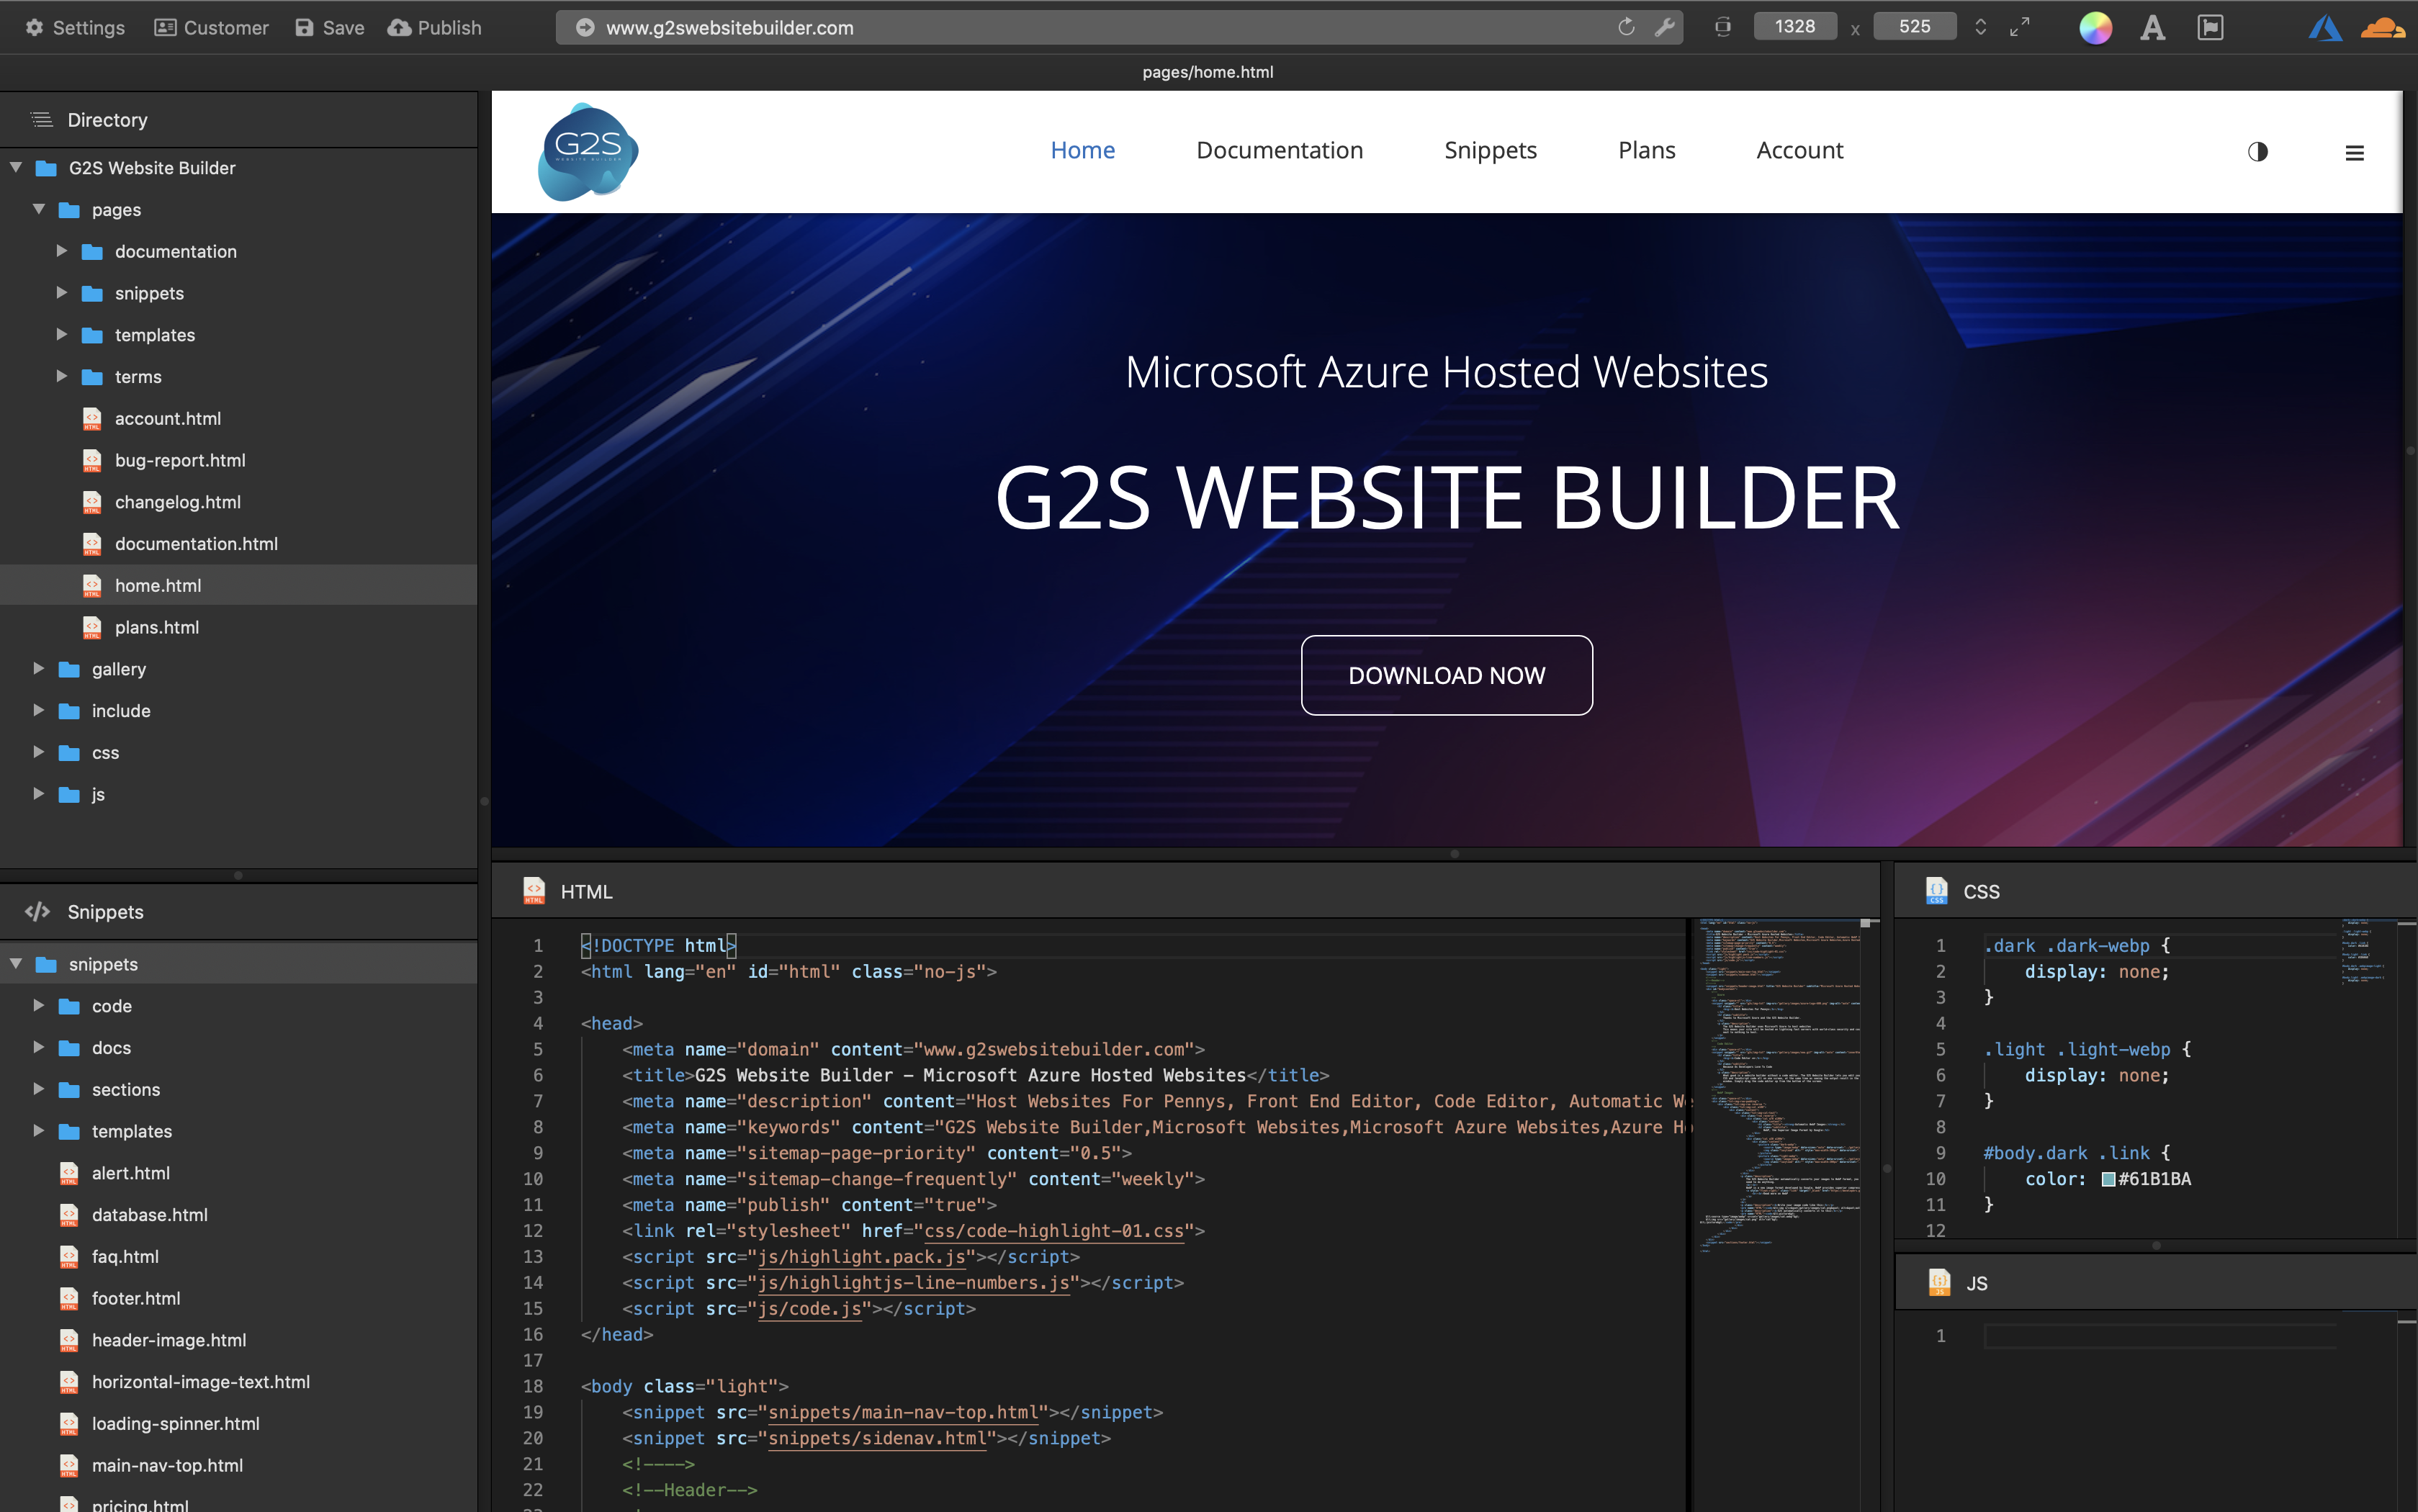This screenshot has width=2418, height=1512.
Task: Open plans.html file
Action: pos(157,627)
